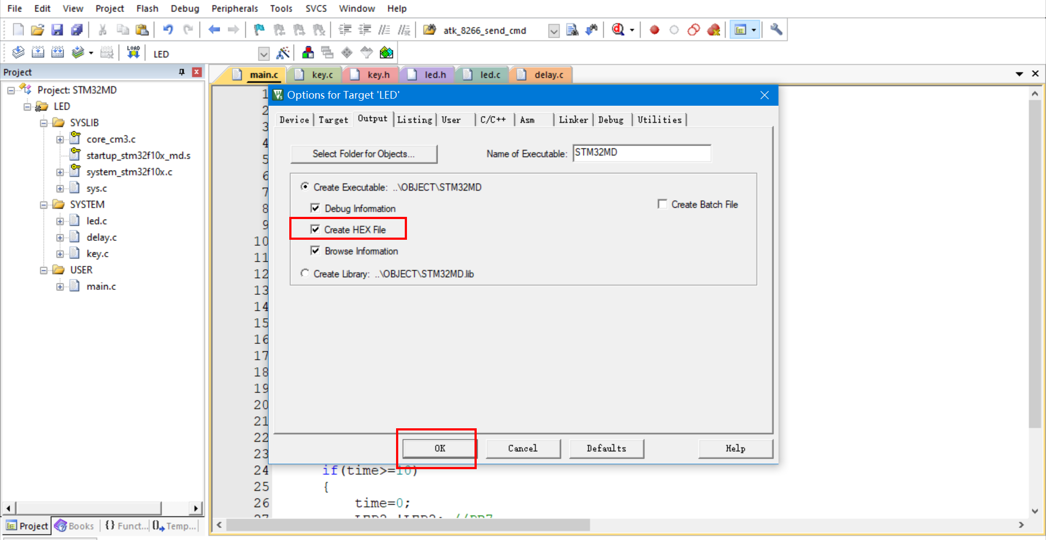Viewport: 1046px width, 540px height.
Task: Switch to the Linker tab in the dialog
Action: coord(573,120)
